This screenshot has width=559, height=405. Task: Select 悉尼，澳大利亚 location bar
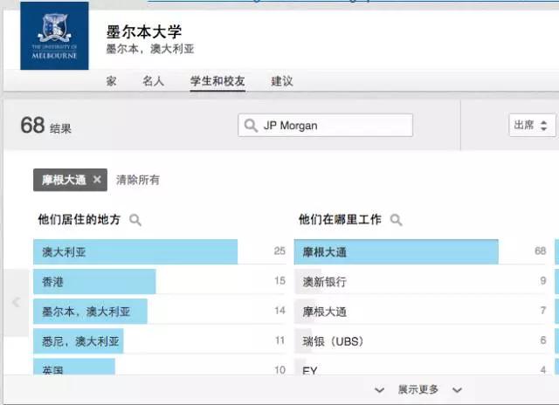coord(79,340)
